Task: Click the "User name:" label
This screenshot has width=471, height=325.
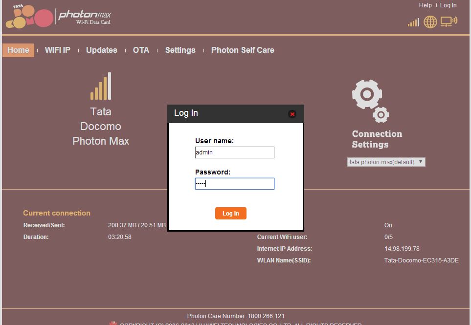Action: point(215,141)
